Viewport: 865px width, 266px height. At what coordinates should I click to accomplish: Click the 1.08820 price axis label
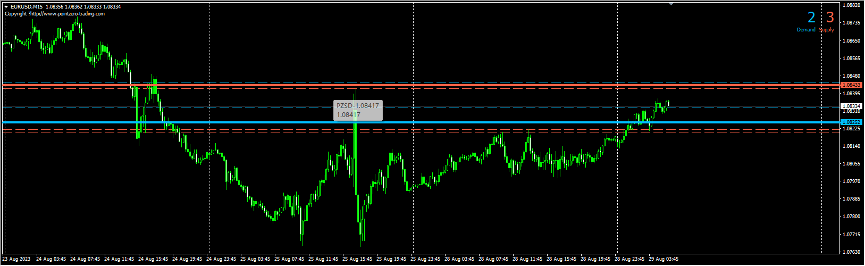[852, 5]
